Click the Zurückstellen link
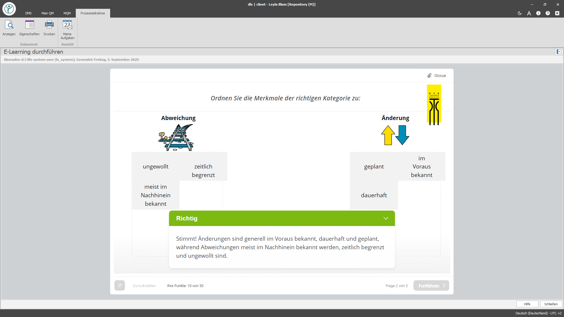The height and width of the screenshot is (317, 564). pyautogui.click(x=144, y=286)
